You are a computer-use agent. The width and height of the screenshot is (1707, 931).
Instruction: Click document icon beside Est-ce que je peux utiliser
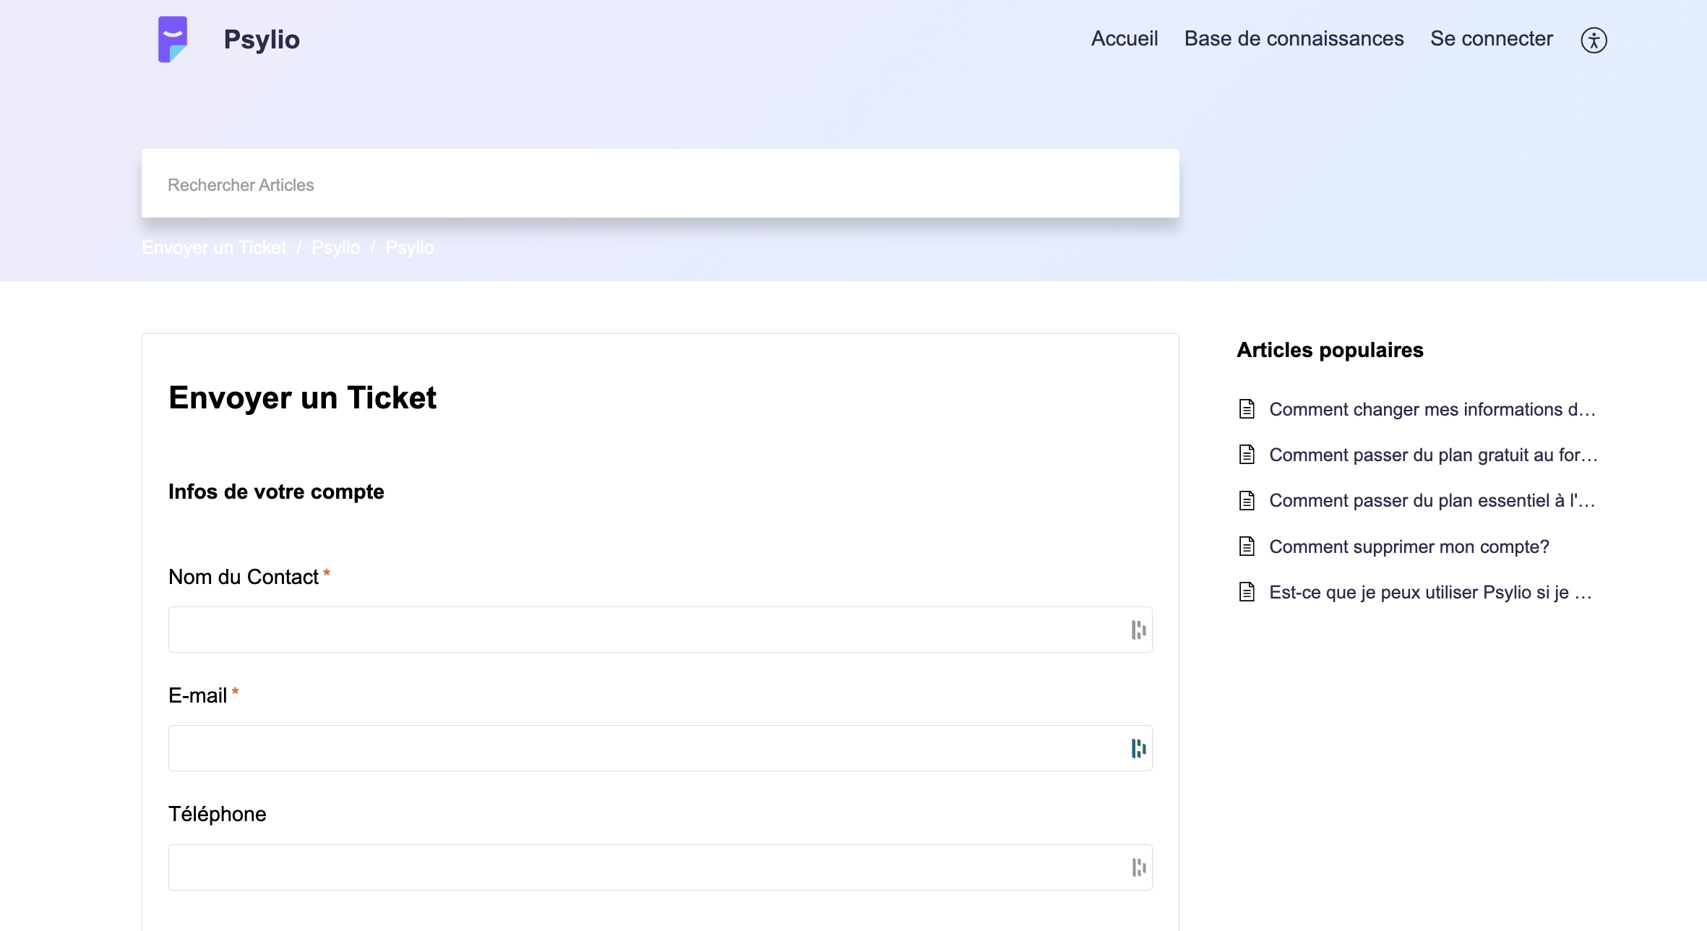(x=1247, y=592)
